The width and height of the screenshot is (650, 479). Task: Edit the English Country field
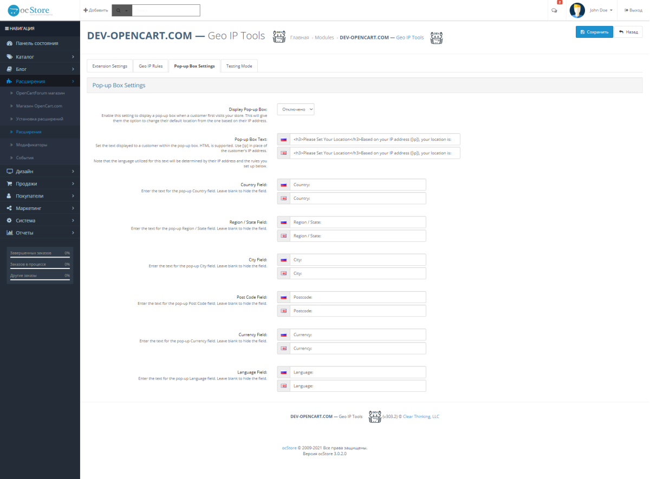coord(358,198)
